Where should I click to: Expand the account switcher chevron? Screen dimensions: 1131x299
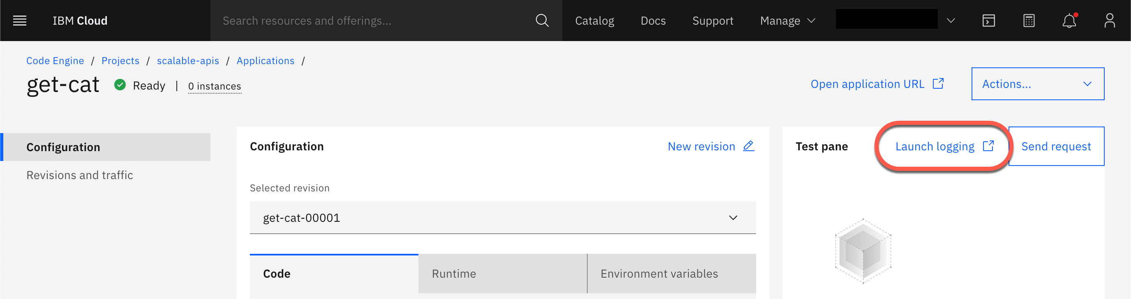951,21
